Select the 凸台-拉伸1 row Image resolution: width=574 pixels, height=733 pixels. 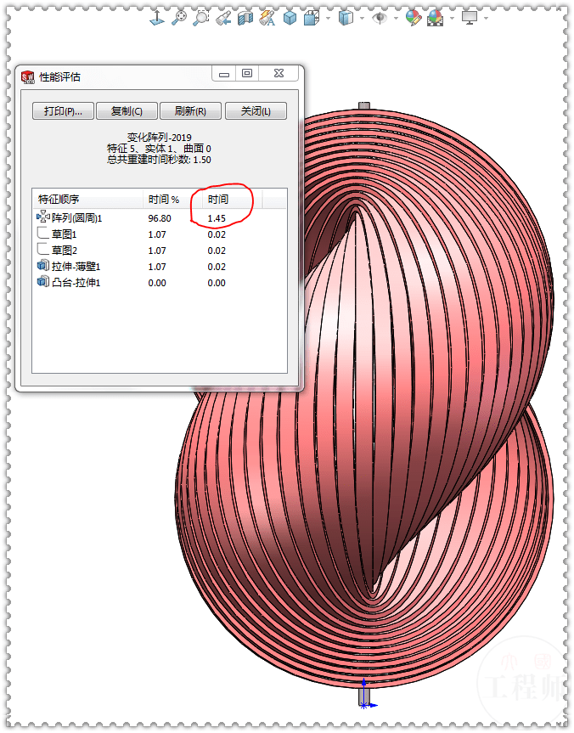coord(159,283)
